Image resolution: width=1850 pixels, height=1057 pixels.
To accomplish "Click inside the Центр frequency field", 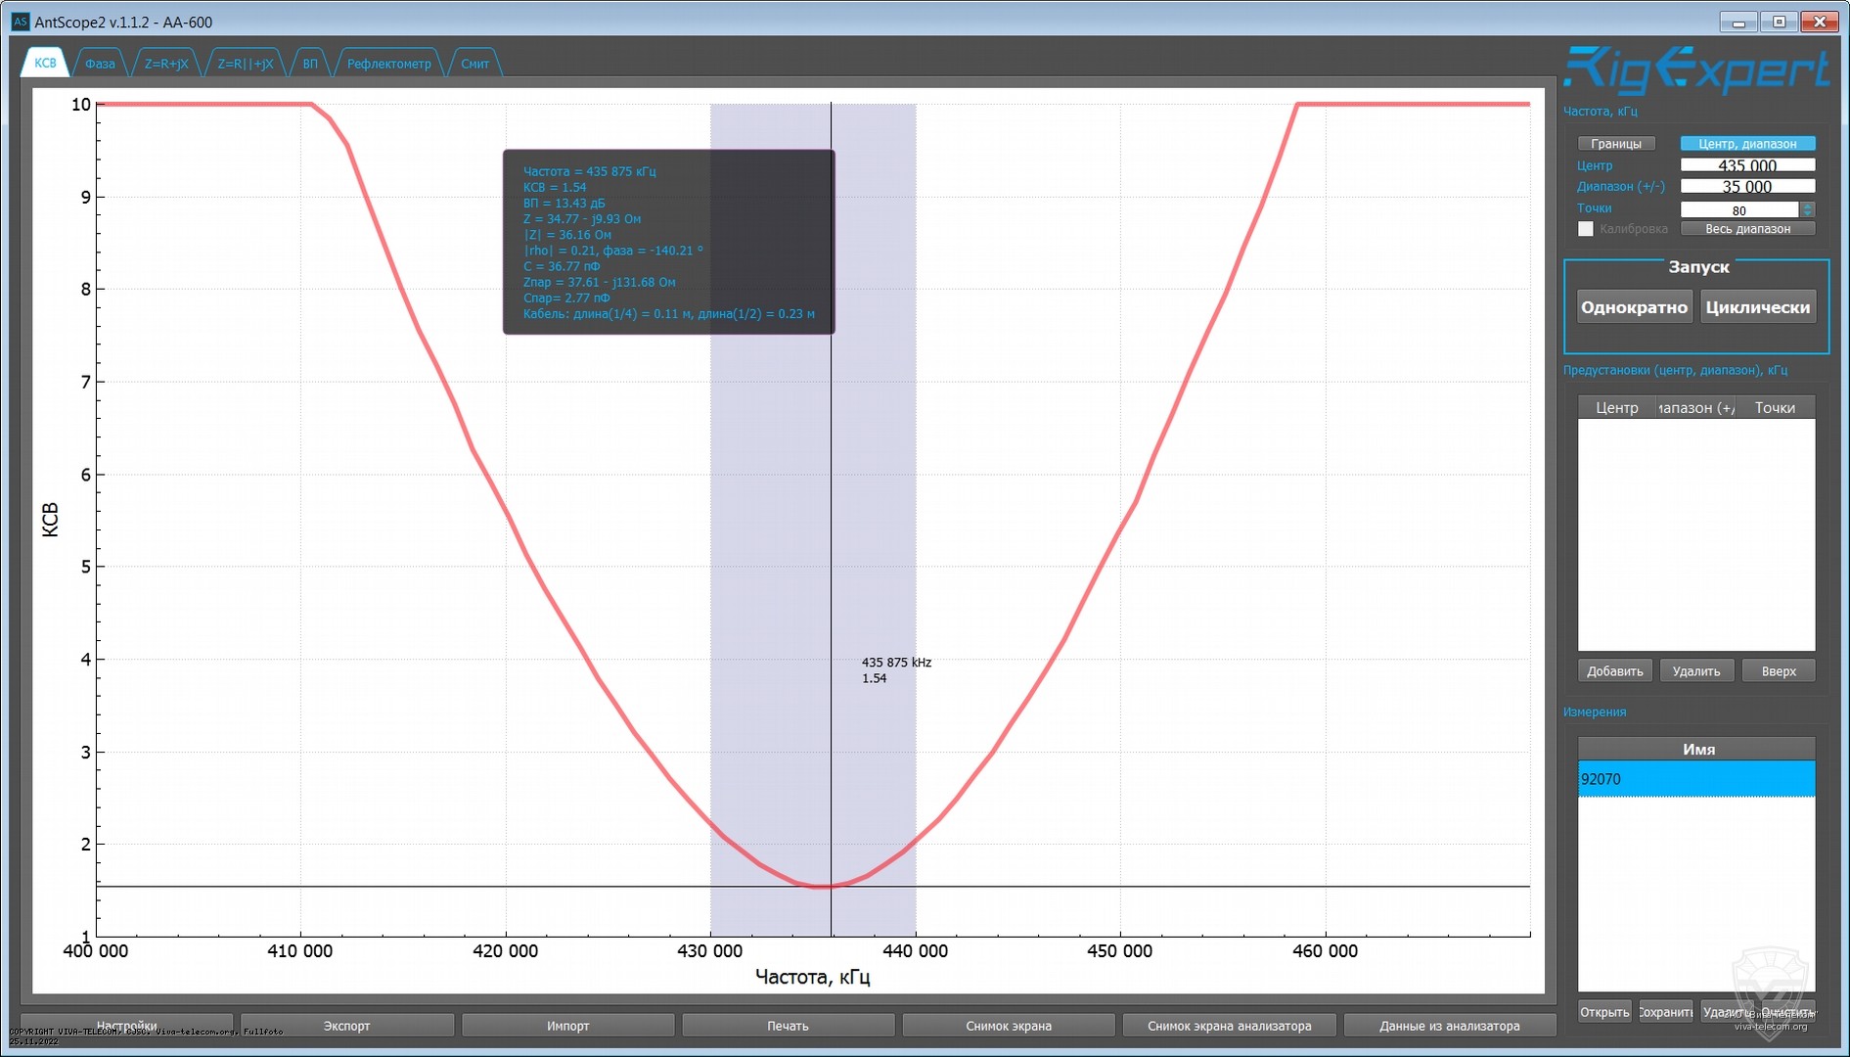I will (x=1747, y=165).
